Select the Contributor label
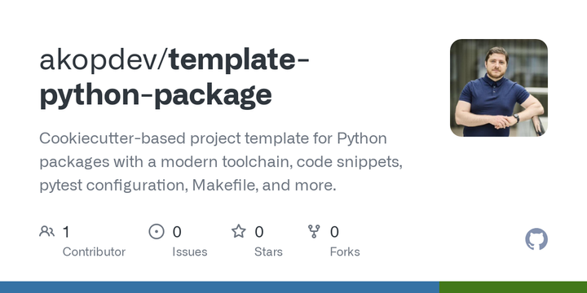This screenshot has height=293, width=587. [94, 251]
